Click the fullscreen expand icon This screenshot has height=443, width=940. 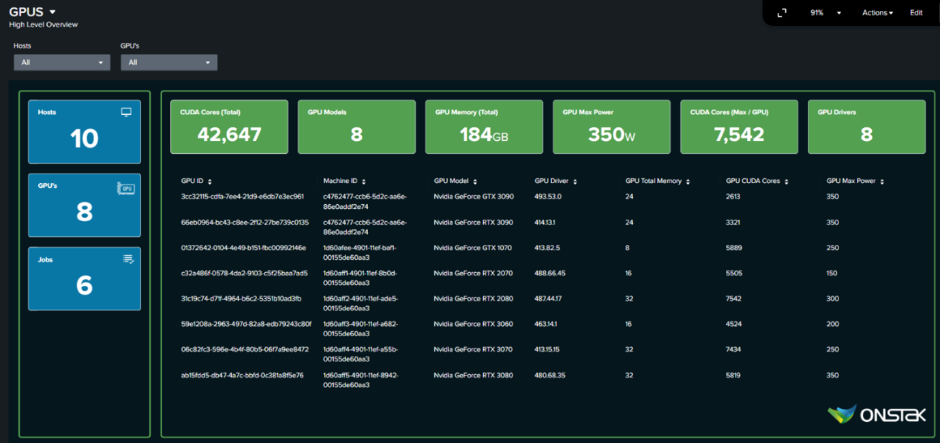tap(782, 13)
